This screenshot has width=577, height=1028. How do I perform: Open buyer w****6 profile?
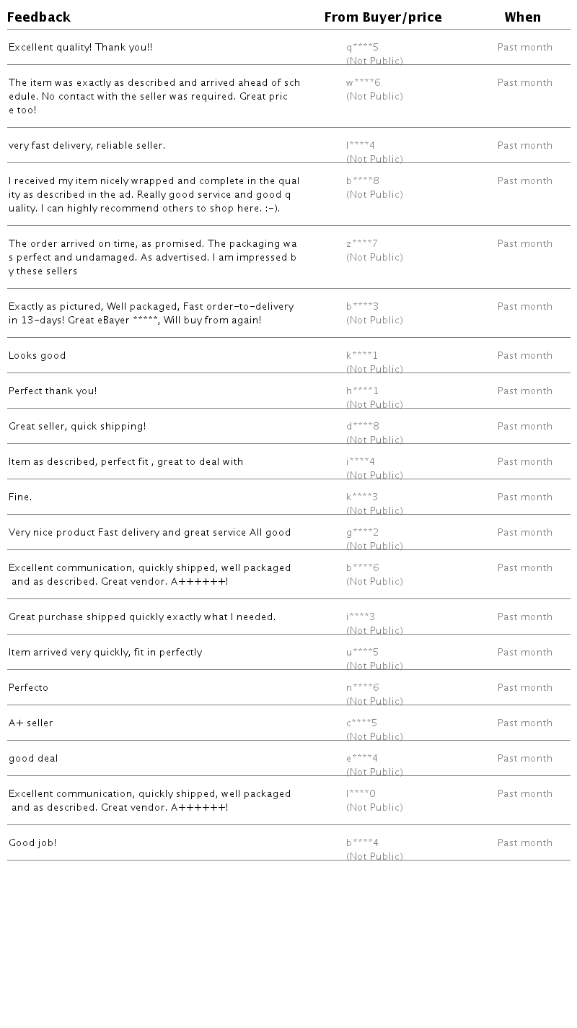(363, 83)
